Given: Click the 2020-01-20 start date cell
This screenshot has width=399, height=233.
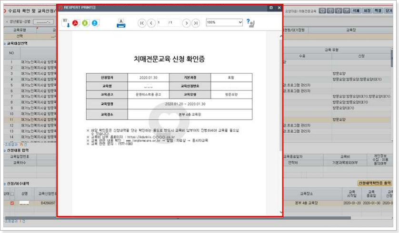Looking at the screenshot, I should (x=352, y=203).
